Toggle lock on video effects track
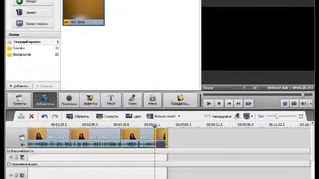This screenshot has height=179, width=319. (16, 157)
